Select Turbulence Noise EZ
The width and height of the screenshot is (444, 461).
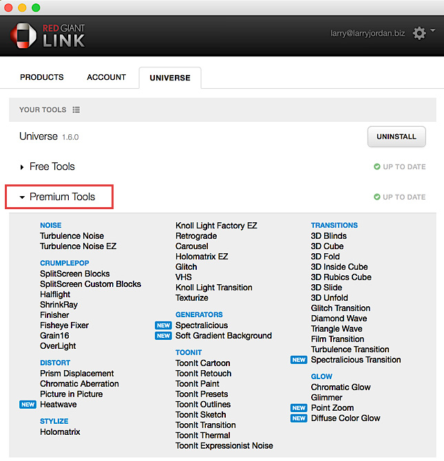(x=78, y=246)
